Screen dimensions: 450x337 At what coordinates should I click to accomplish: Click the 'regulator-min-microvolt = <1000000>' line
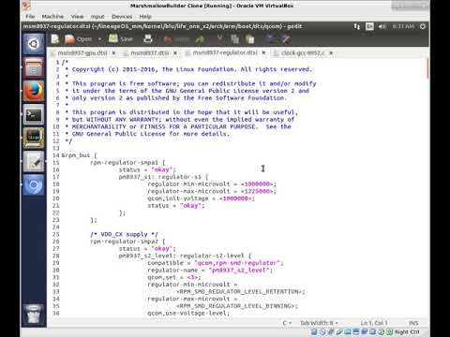point(212,183)
